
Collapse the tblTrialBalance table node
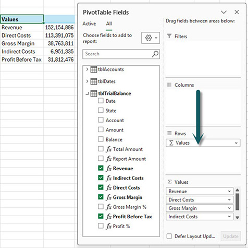(87, 93)
